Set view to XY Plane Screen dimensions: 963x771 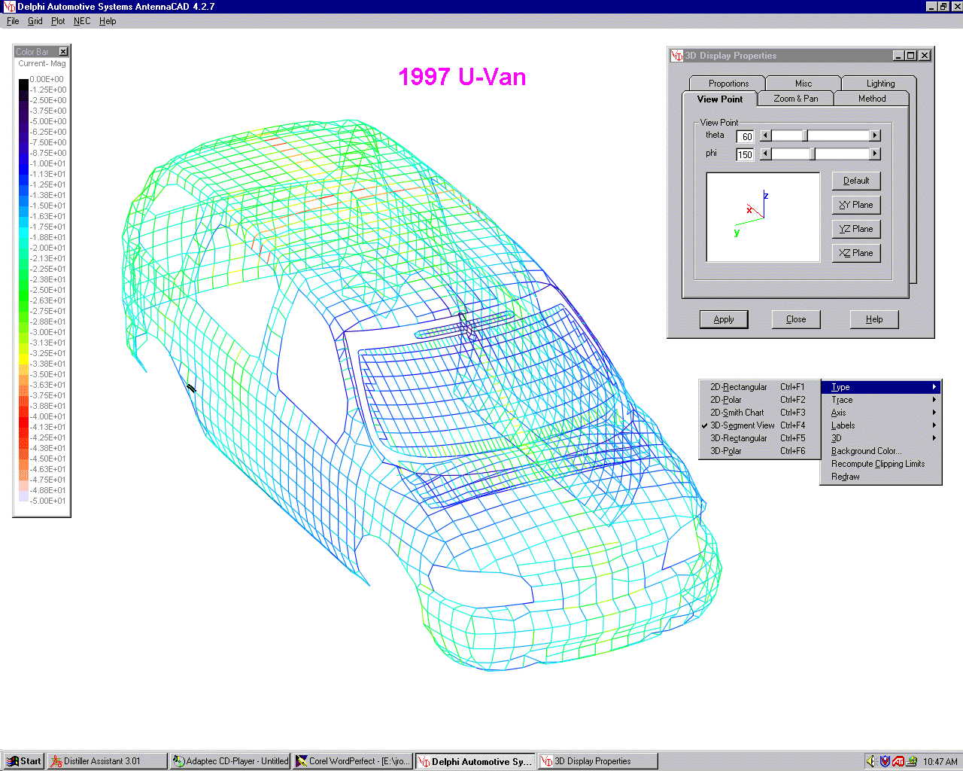tap(856, 205)
